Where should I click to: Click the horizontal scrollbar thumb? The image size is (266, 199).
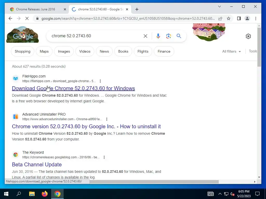[154, 182]
